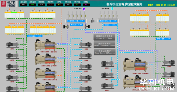
Task: Select the 4#CP4 cooling pump
Action: pyautogui.click(x=12, y=78)
